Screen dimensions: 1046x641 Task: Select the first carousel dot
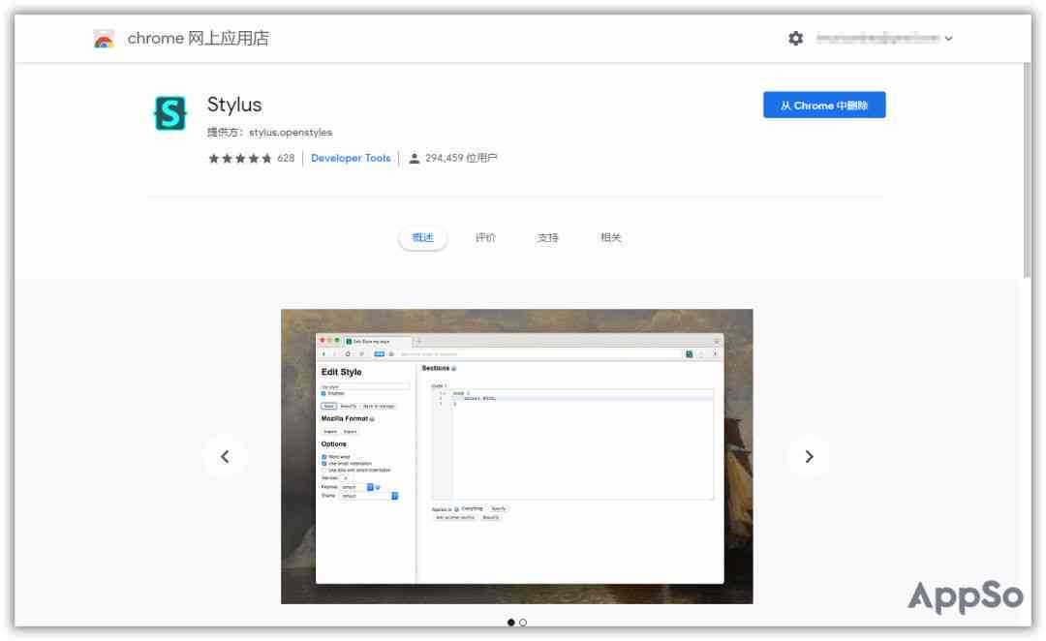click(511, 623)
